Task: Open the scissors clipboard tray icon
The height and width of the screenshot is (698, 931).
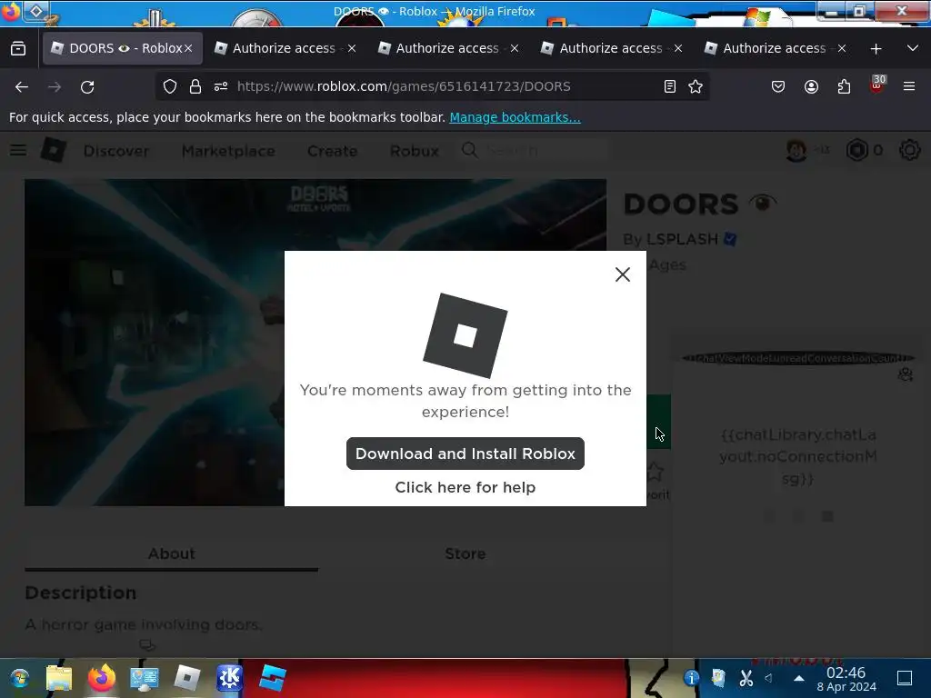Action: click(x=746, y=678)
